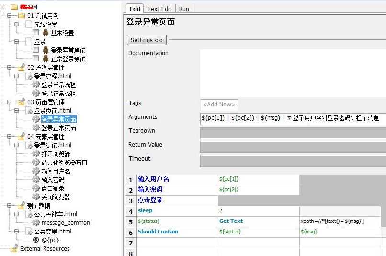386x256 pixels.
Task: Collapse the 03 页面层管理 node
Action: pos(10,102)
